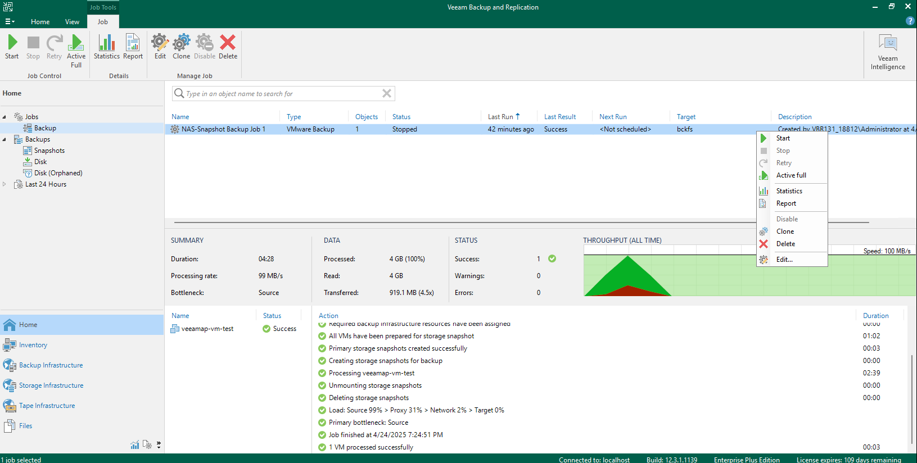Screen dimensions: 917x463
Task: Open Storage Infrastructure view
Action: click(x=82, y=385)
